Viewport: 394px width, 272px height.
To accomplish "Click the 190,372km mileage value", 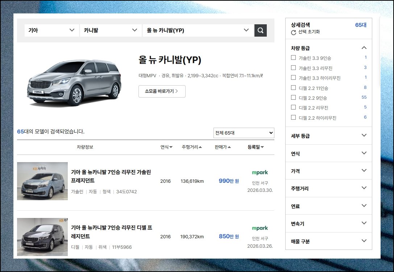I will click(x=192, y=236).
